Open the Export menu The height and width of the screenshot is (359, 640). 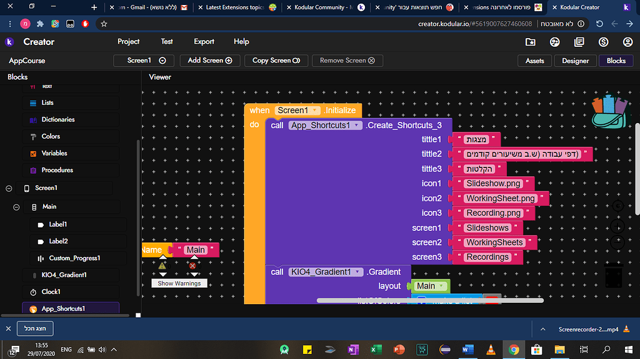click(204, 42)
